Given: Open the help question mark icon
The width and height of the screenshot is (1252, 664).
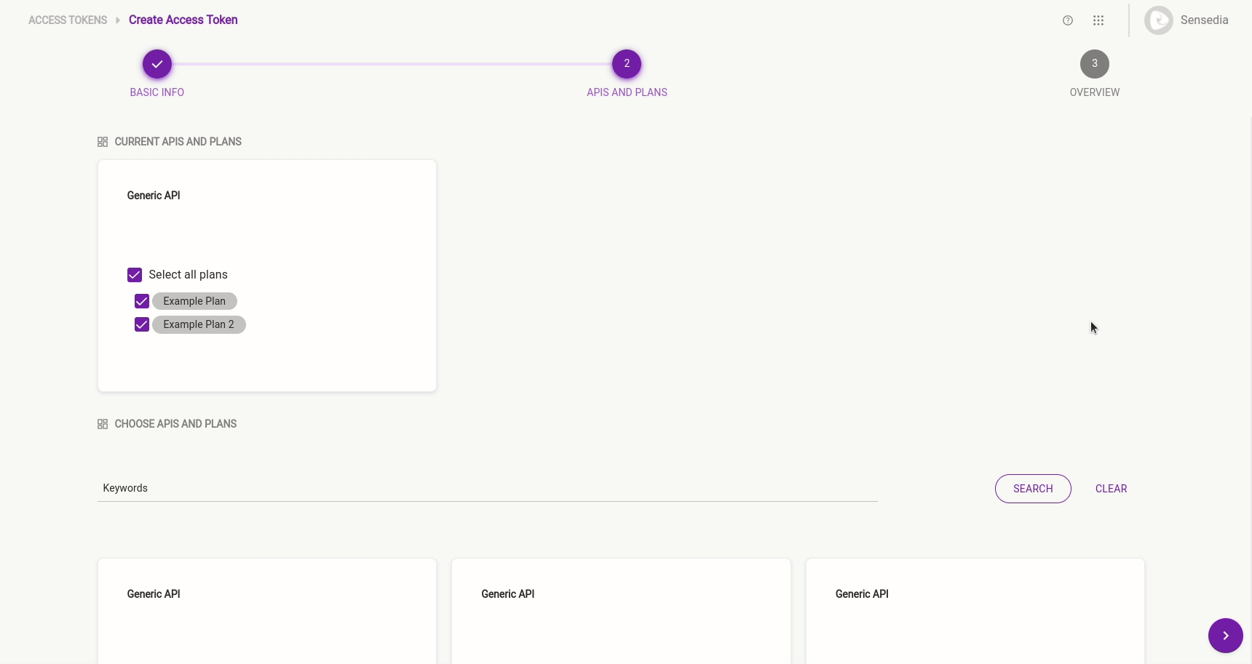Looking at the screenshot, I should click(x=1067, y=20).
